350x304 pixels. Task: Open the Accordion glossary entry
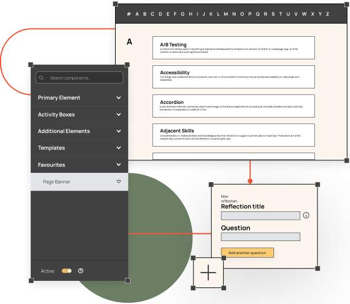(x=234, y=106)
